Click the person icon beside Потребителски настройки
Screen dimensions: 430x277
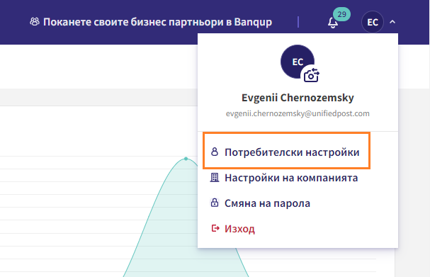point(215,152)
